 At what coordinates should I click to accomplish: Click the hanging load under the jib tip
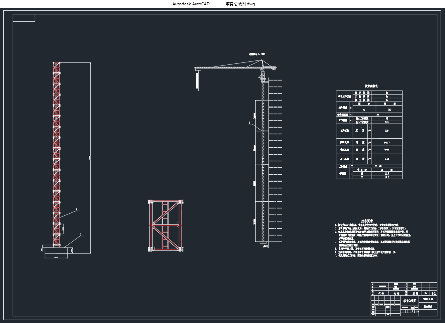[x=197, y=80]
